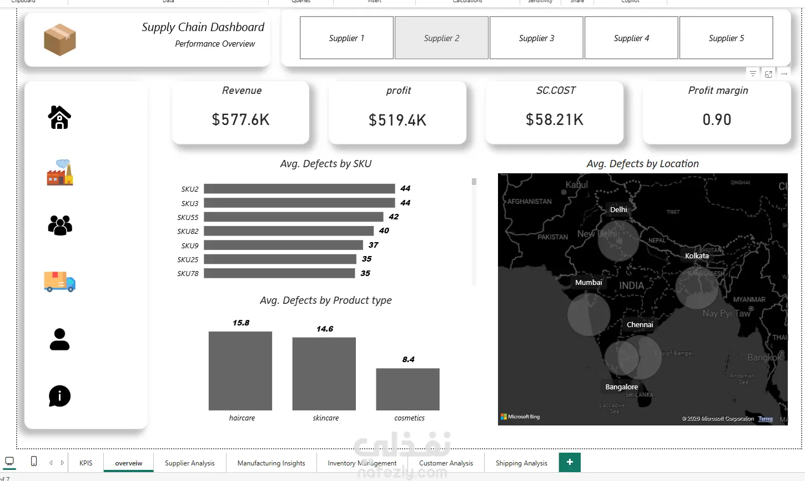The image size is (805, 481).
Task: Switch to the Shipping Analysis tab
Action: [x=521, y=463]
